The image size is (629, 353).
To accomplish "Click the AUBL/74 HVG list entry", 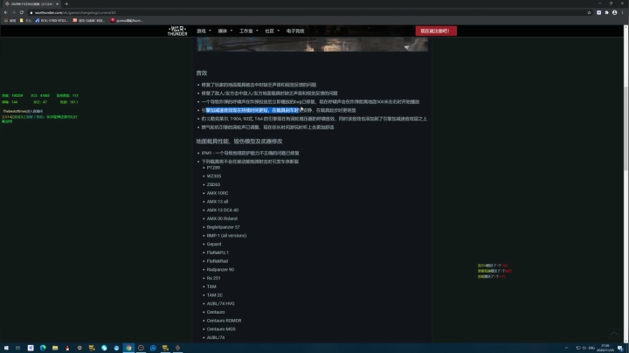I will 221,303.
